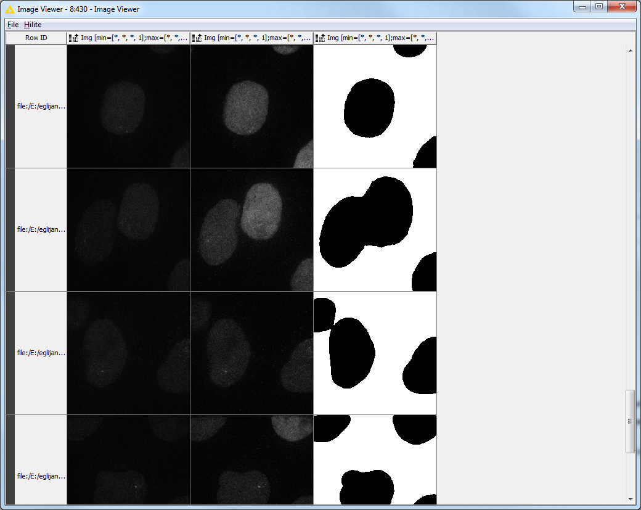Minimize the Image Viewer window
The width and height of the screenshot is (641, 510).
coord(582,7)
